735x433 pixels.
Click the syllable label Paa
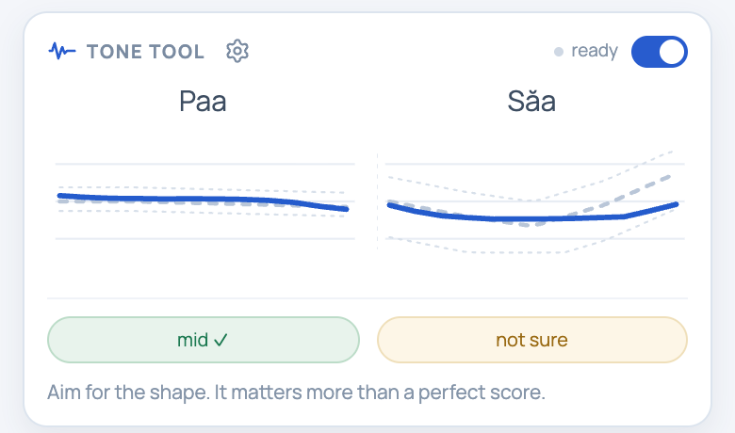click(x=203, y=101)
